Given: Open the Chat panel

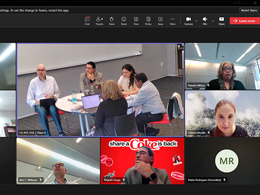Looking at the screenshot, I should (x=87, y=21).
